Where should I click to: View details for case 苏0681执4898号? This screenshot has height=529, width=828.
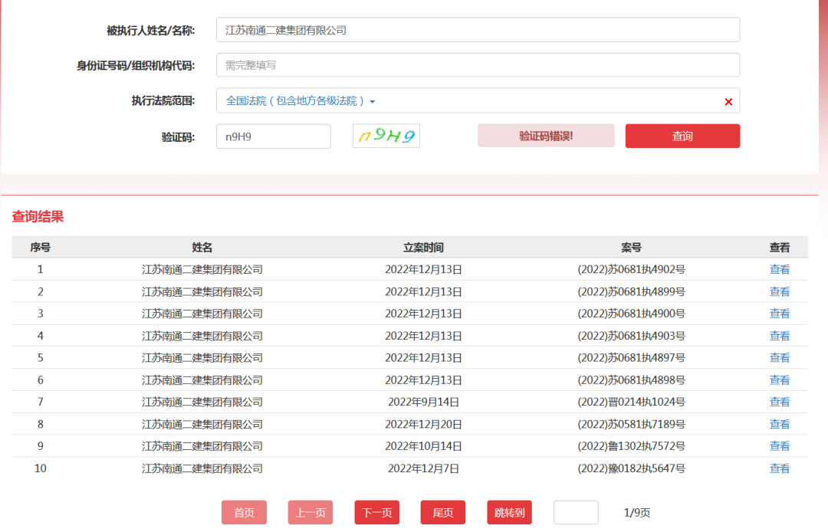click(780, 380)
